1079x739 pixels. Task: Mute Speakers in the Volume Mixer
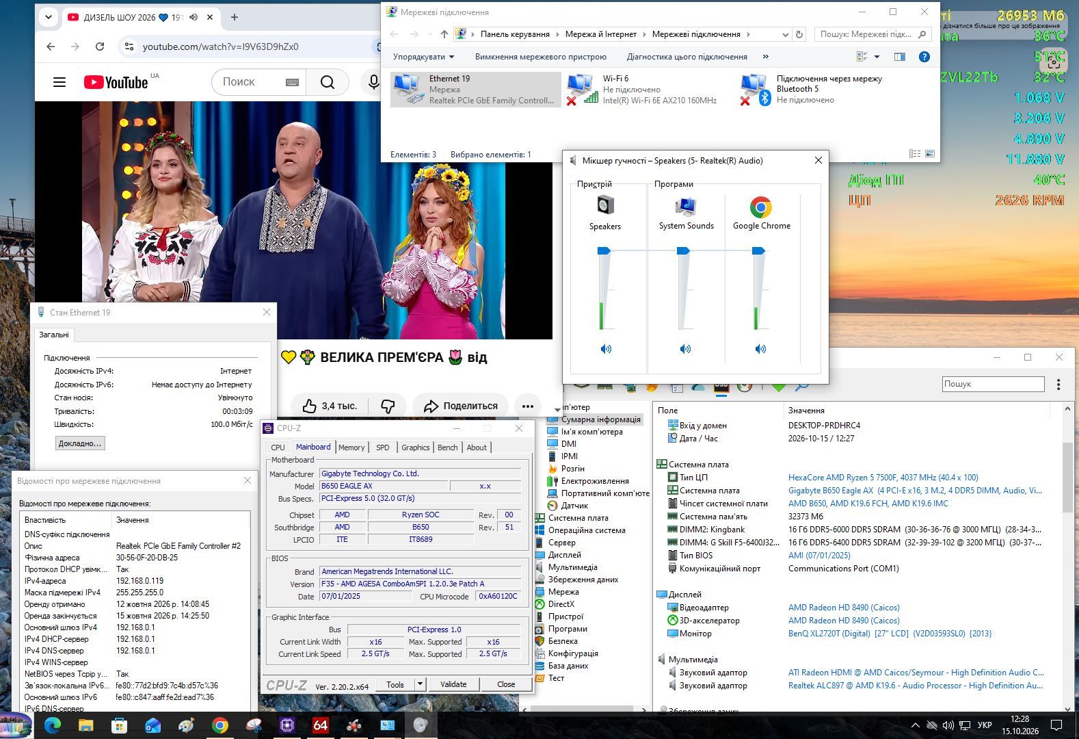point(606,349)
